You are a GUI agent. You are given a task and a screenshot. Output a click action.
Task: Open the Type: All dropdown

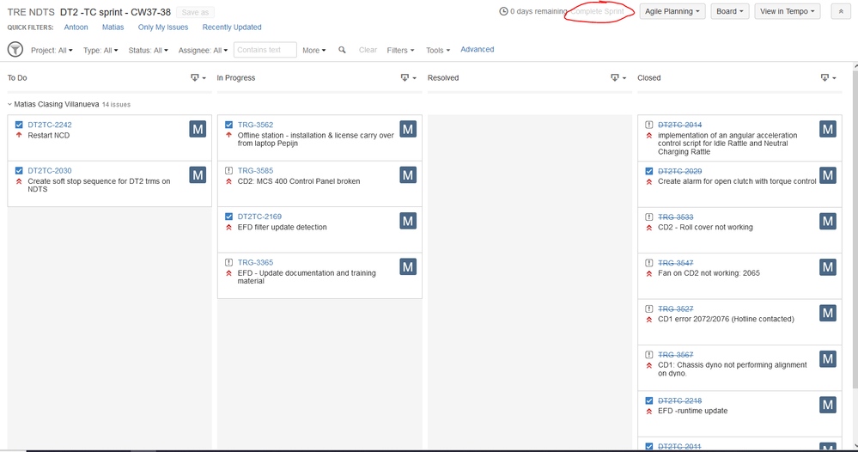pyautogui.click(x=100, y=51)
